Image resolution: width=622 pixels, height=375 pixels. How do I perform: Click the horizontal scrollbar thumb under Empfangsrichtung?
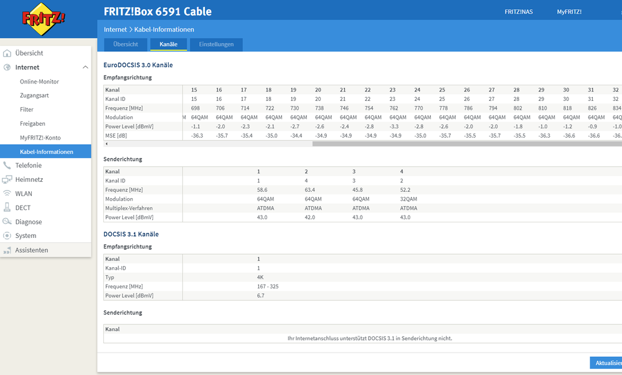point(467,144)
